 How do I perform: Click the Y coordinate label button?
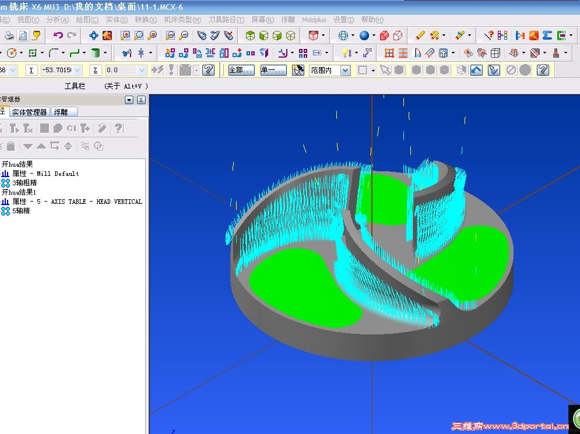click(x=31, y=70)
